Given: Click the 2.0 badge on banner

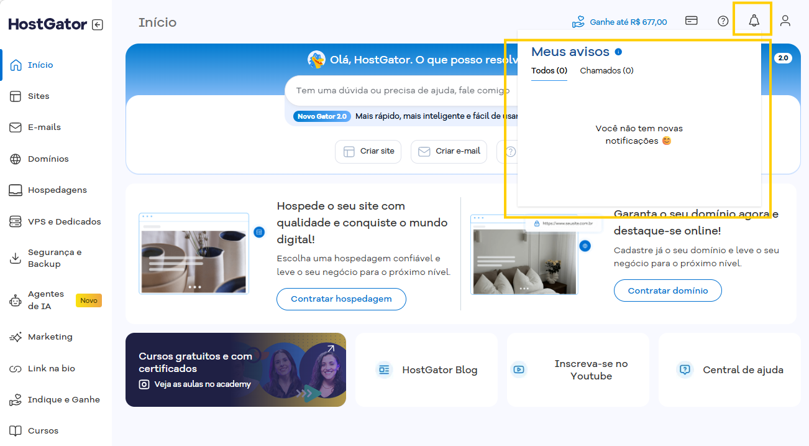Looking at the screenshot, I should 783,58.
